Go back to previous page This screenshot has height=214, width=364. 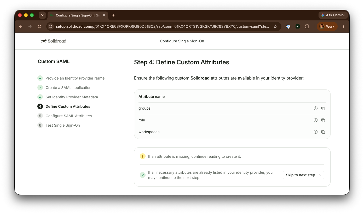21,26
